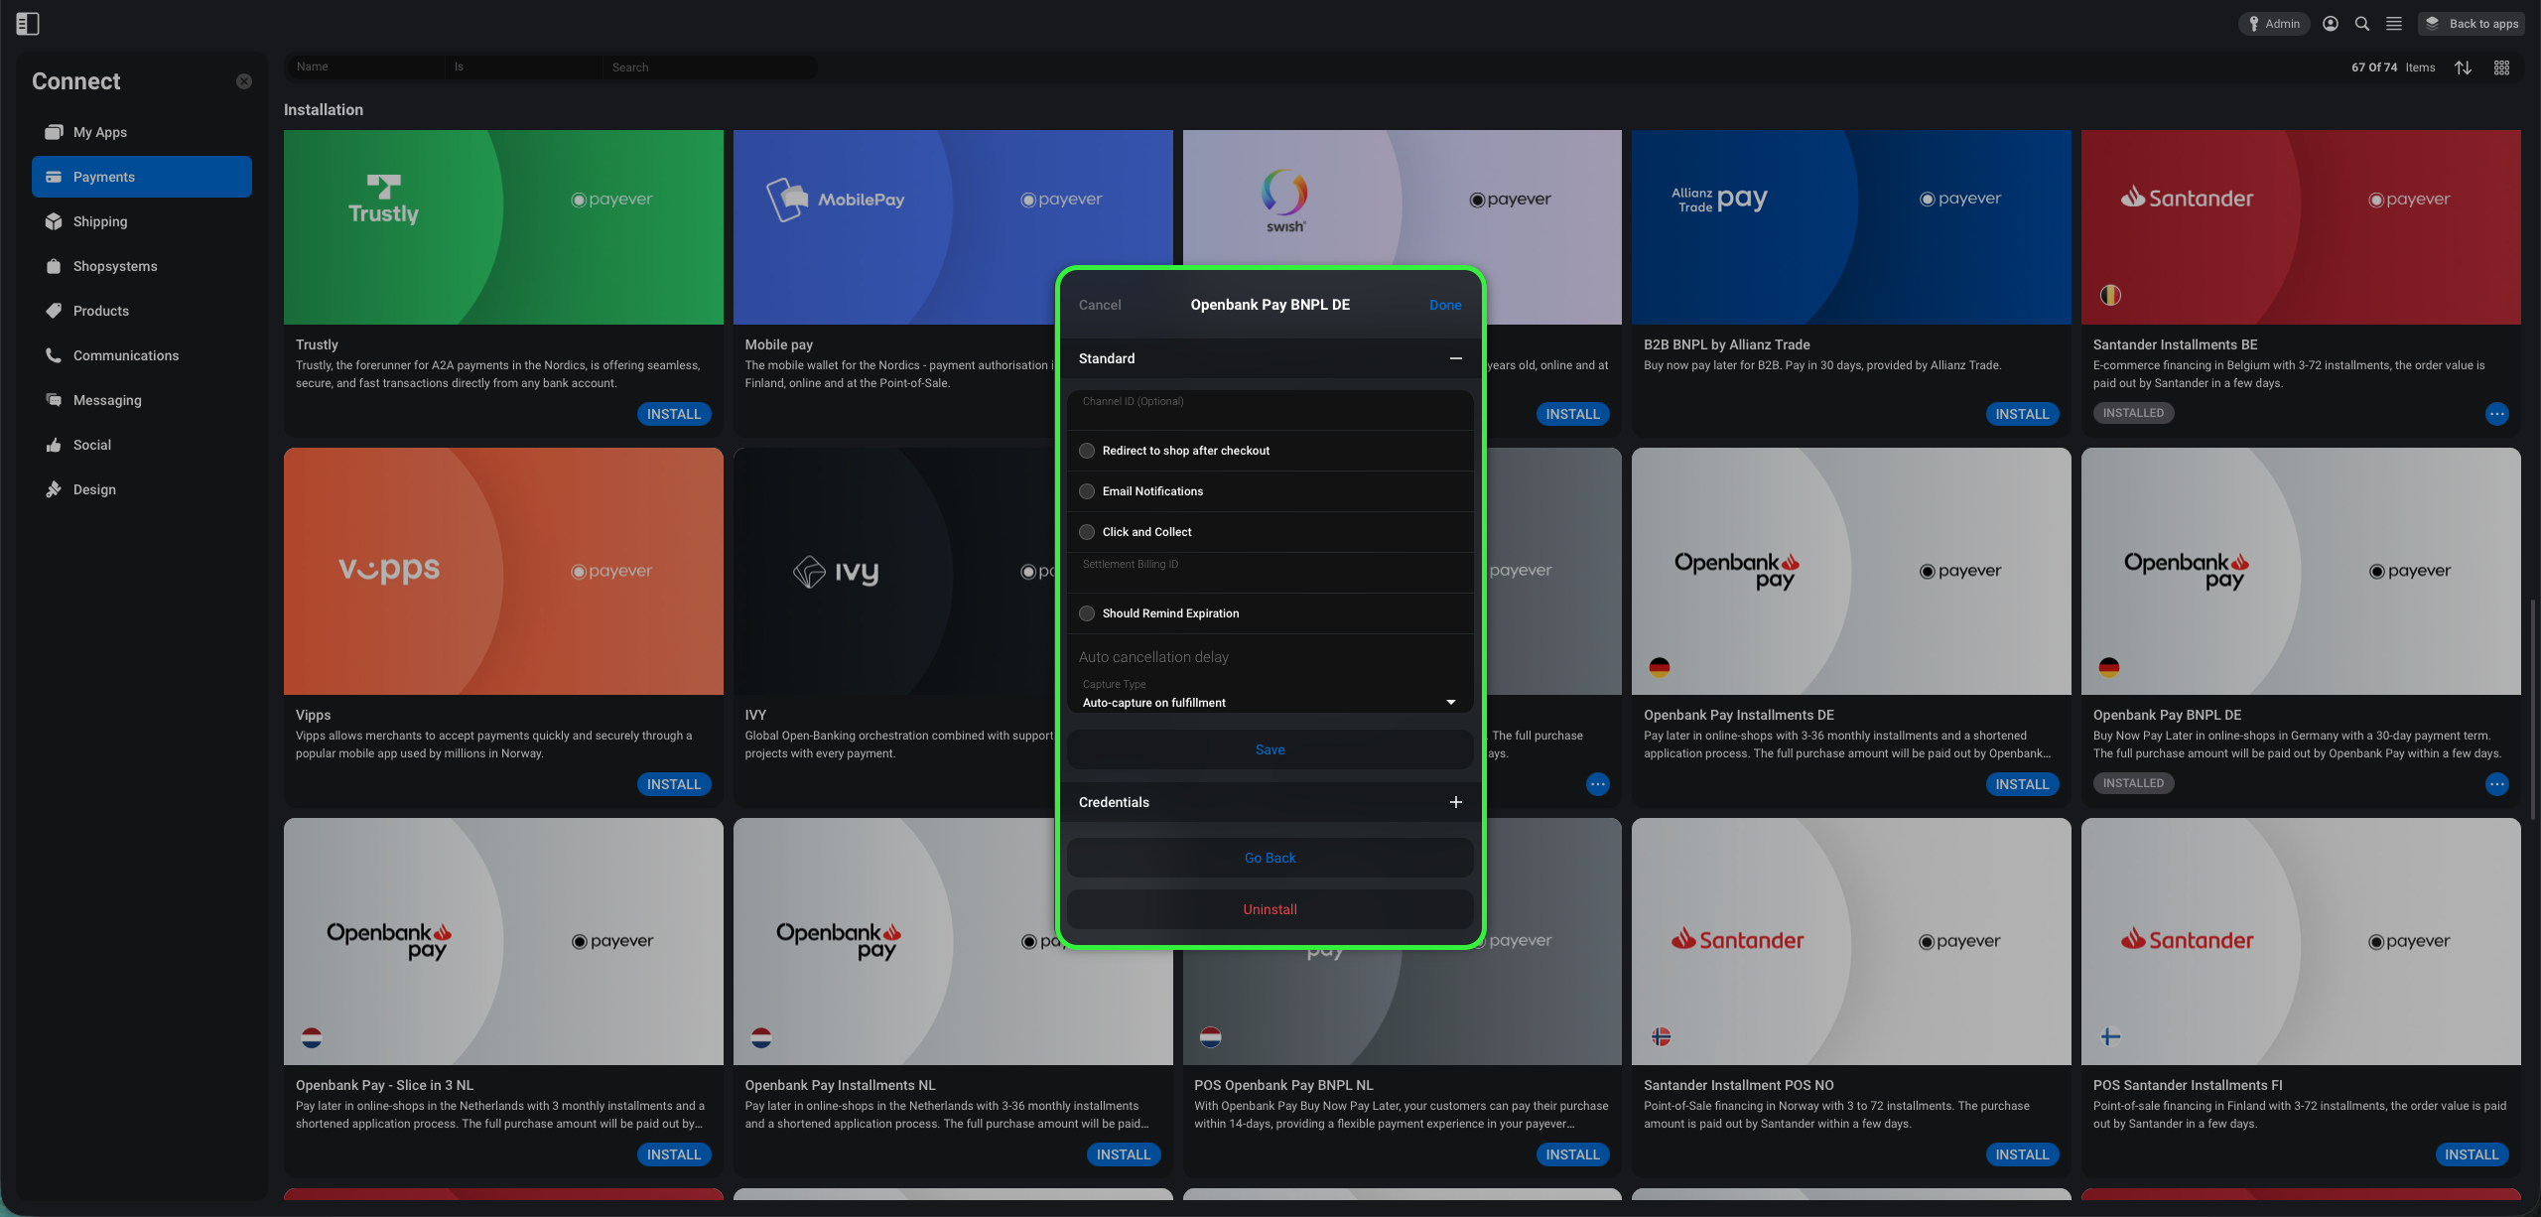This screenshot has width=2541, height=1217.
Task: Open the Payments section
Action: pyautogui.click(x=142, y=177)
